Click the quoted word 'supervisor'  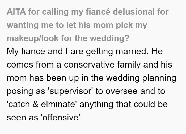70,91
